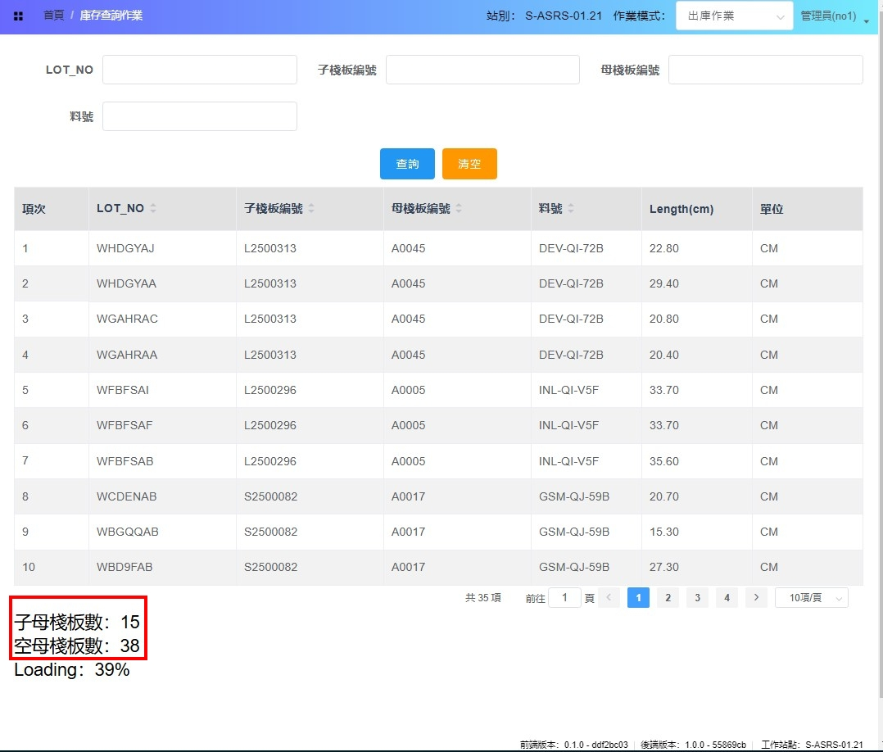Screen dimensions: 883x752
Task: Go to page 4 of results
Action: tap(727, 598)
